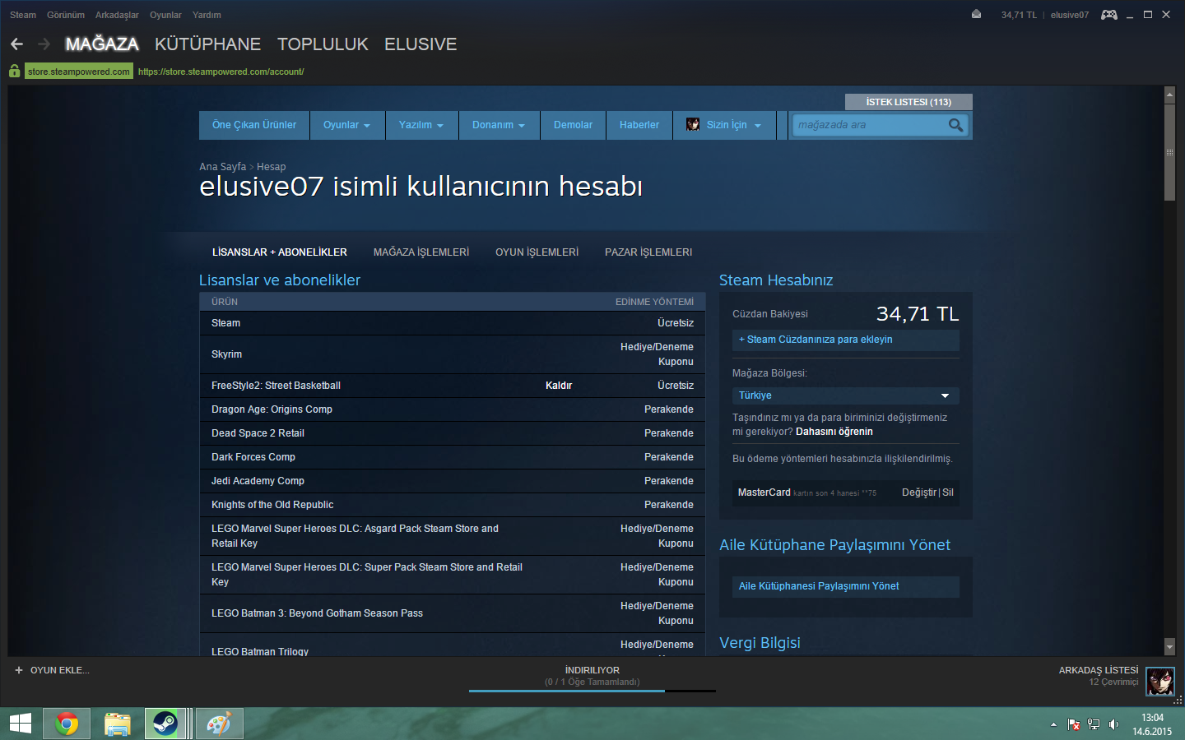Click the page scrollbar up arrow
Screen dimensions: 1185x740
(x=1169, y=95)
